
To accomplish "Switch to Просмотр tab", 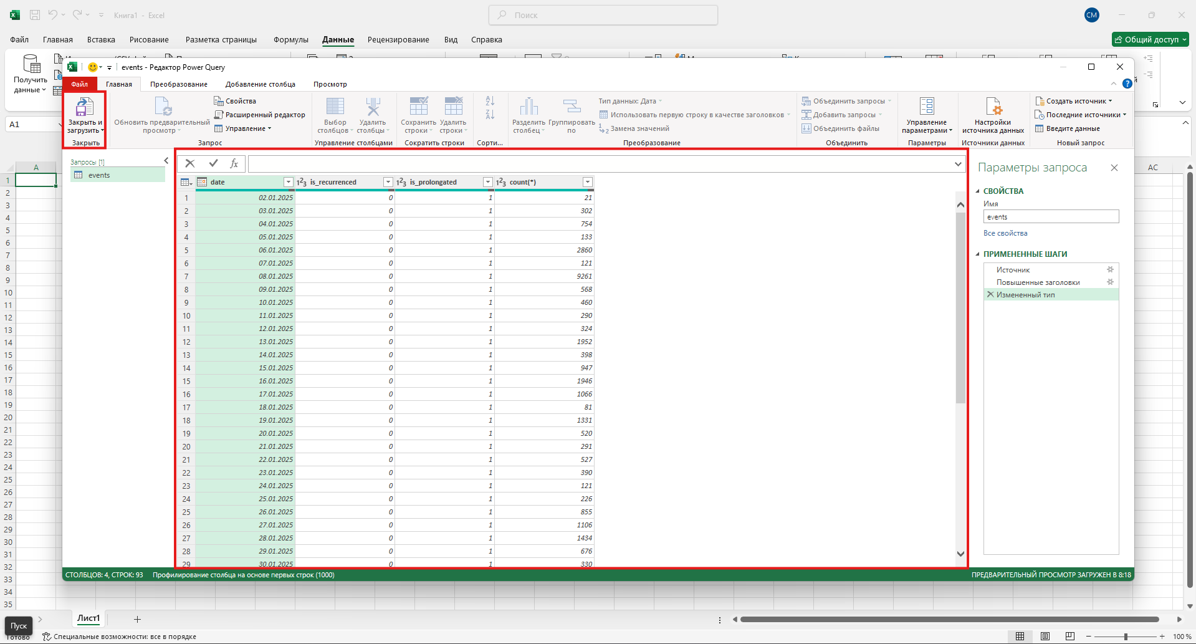I will [330, 84].
